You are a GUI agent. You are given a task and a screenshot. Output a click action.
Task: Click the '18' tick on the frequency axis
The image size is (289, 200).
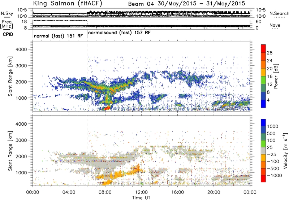click(x=24, y=22)
